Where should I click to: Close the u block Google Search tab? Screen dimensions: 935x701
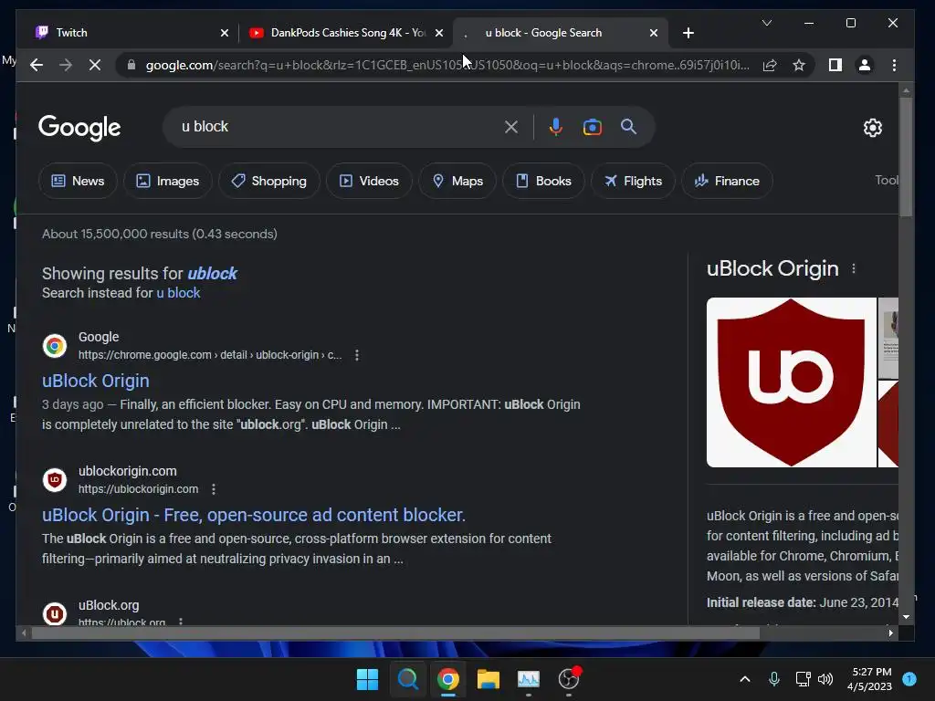pyautogui.click(x=654, y=33)
